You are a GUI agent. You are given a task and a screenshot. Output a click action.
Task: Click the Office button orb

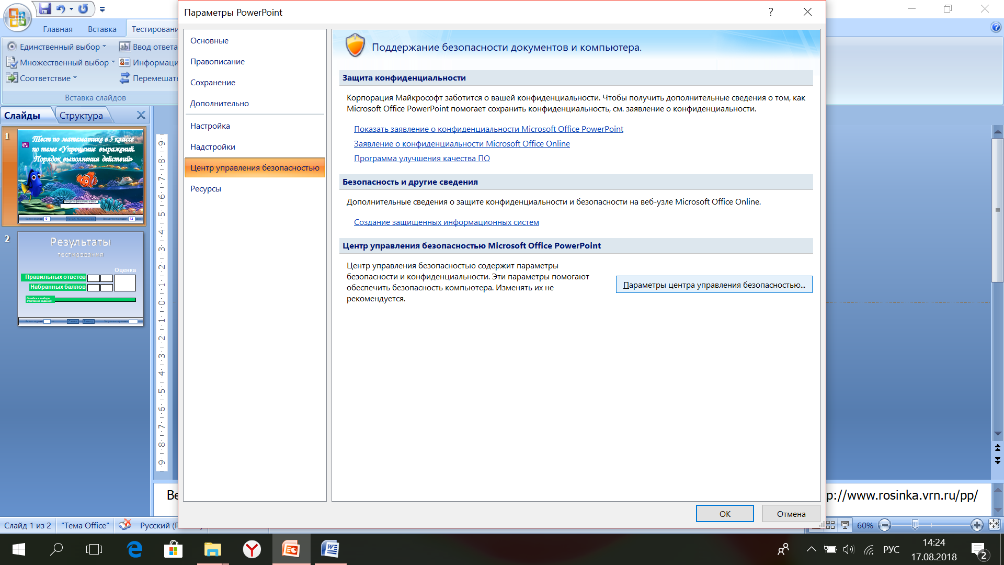click(17, 17)
